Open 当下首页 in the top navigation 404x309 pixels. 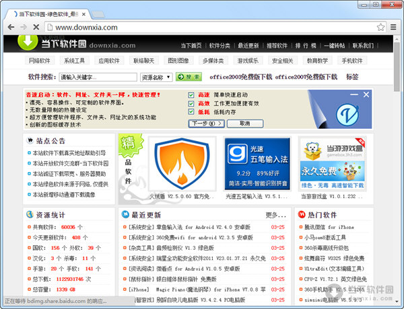191,46
